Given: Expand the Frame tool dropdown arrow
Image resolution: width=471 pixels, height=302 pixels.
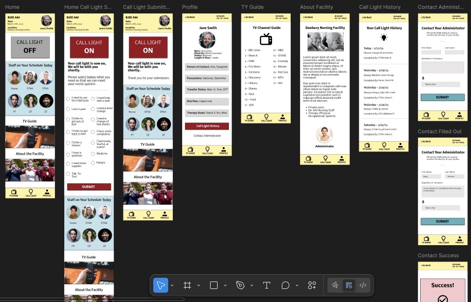Looking at the screenshot, I should [x=198, y=285].
